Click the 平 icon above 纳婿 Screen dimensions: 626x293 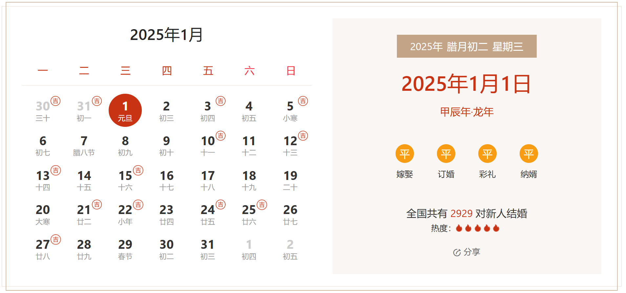coord(529,154)
